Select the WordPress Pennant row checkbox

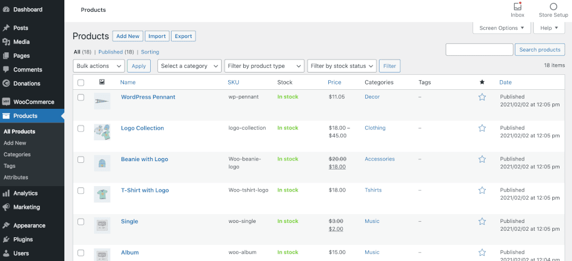pos(81,97)
